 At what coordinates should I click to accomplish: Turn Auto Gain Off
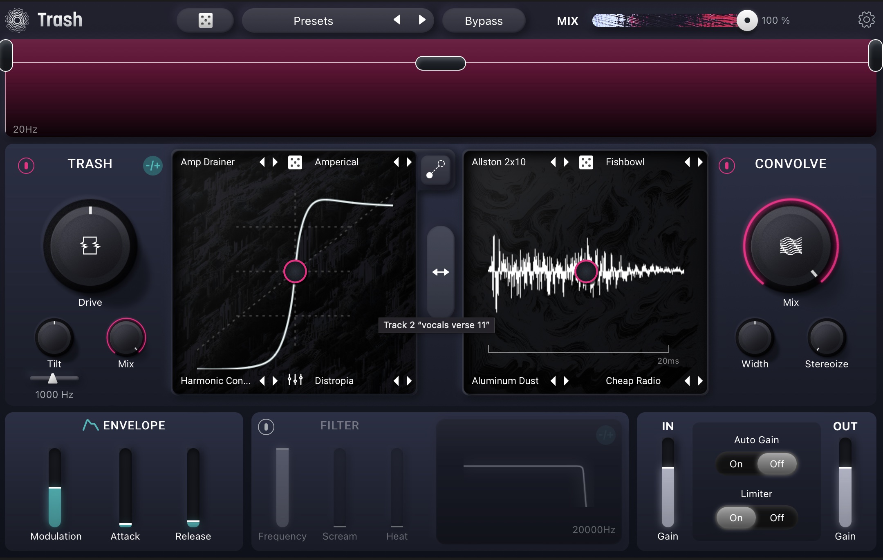pos(777,464)
